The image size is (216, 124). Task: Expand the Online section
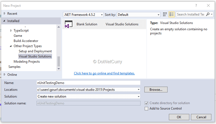tap(5, 75)
